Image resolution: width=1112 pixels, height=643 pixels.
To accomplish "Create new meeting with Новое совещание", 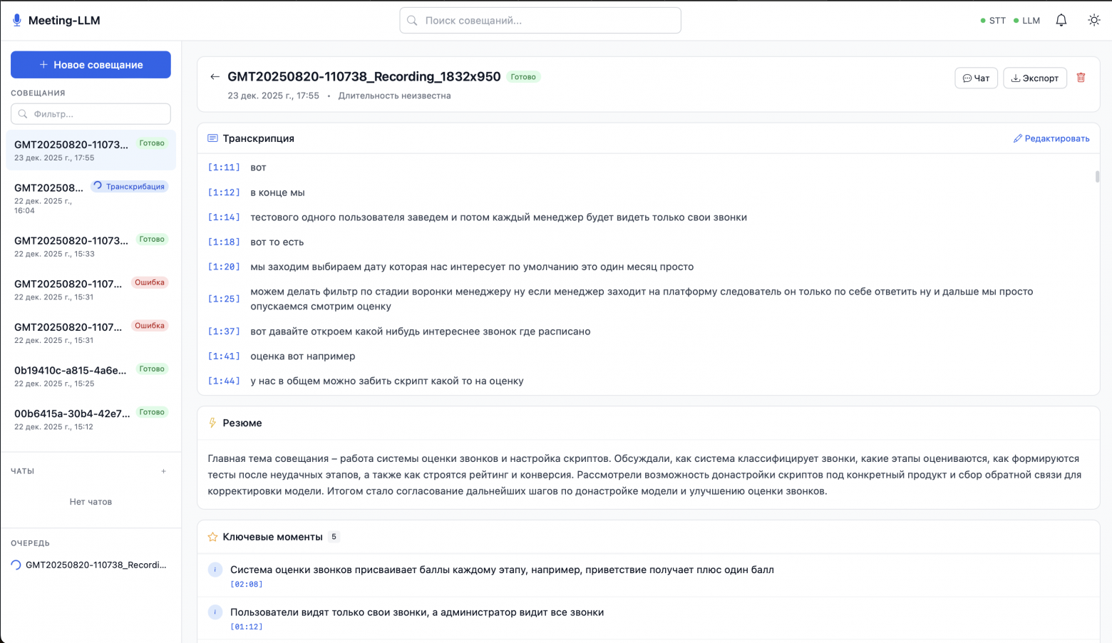I will tap(91, 65).
